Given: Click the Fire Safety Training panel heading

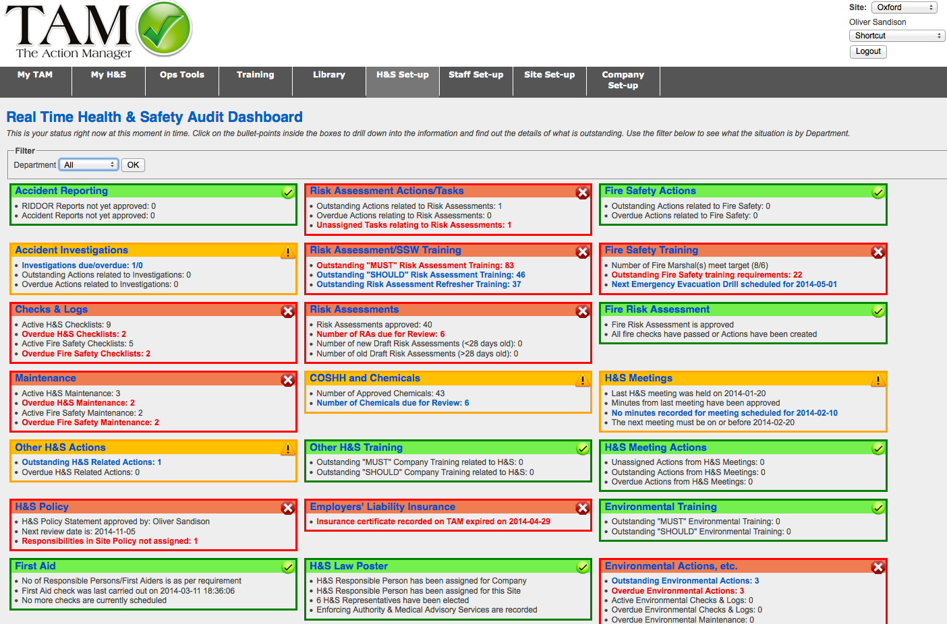Looking at the screenshot, I should (652, 251).
